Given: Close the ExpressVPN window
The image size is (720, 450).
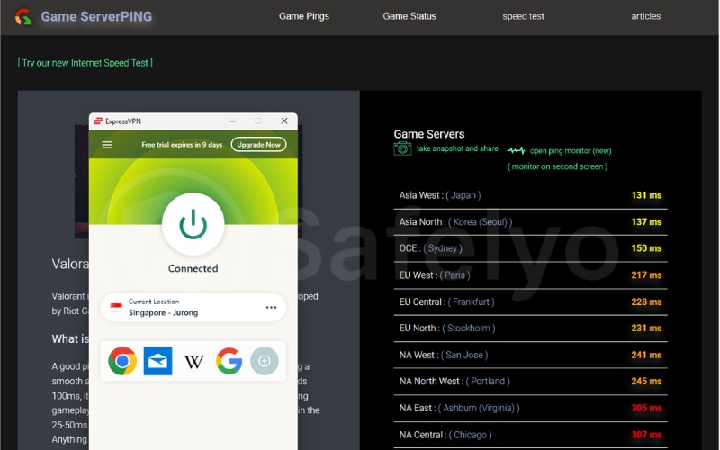Looking at the screenshot, I should click(284, 121).
